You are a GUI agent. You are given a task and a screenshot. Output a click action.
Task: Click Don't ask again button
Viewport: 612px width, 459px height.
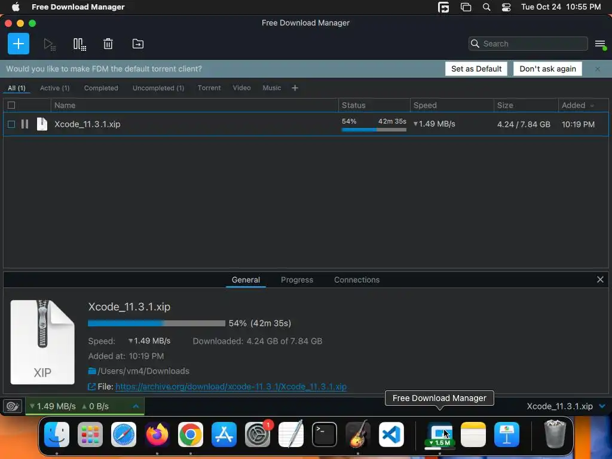pyautogui.click(x=547, y=69)
